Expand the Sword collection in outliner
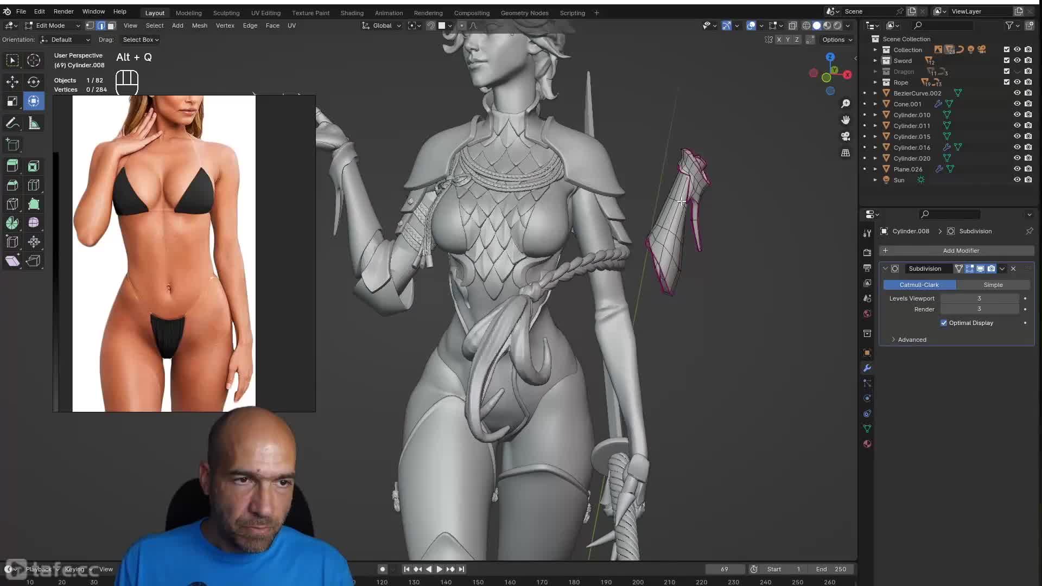The image size is (1042, 586). tap(875, 61)
